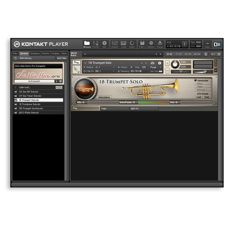229x229 pixels.
Task: Show rack page 49-64
Action: [x=197, y=54]
